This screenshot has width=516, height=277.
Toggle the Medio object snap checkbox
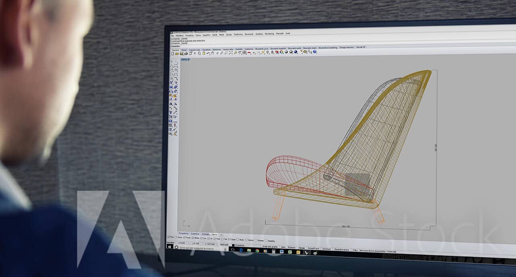[193, 238]
